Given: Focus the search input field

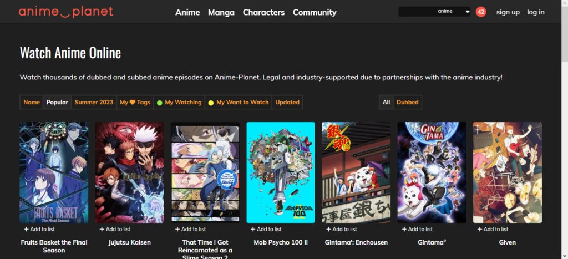Looking at the screenshot, I should tap(417, 11).
